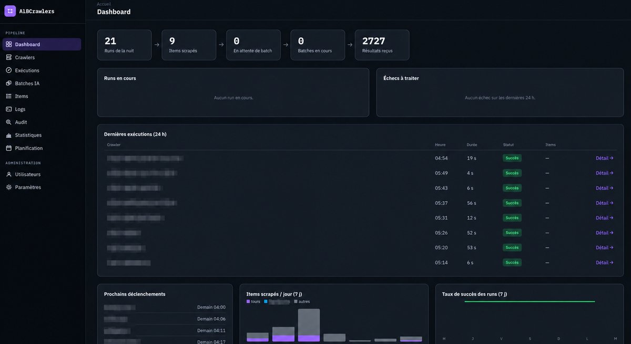
Task: Click the Paramètres gear icon
Action: click(9, 187)
